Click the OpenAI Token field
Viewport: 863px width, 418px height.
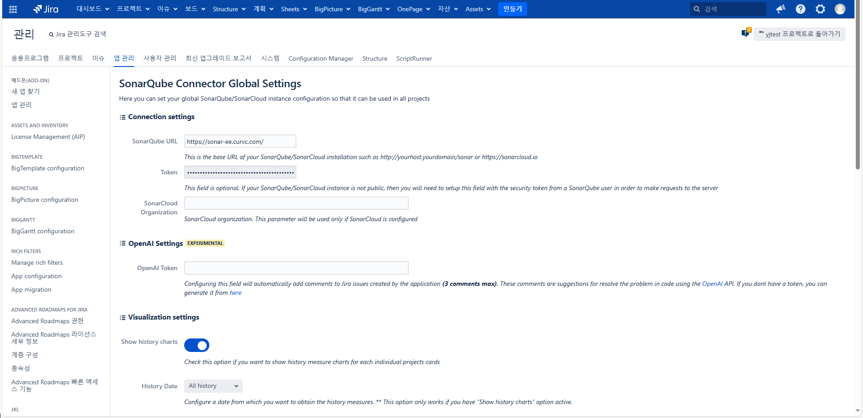point(297,268)
